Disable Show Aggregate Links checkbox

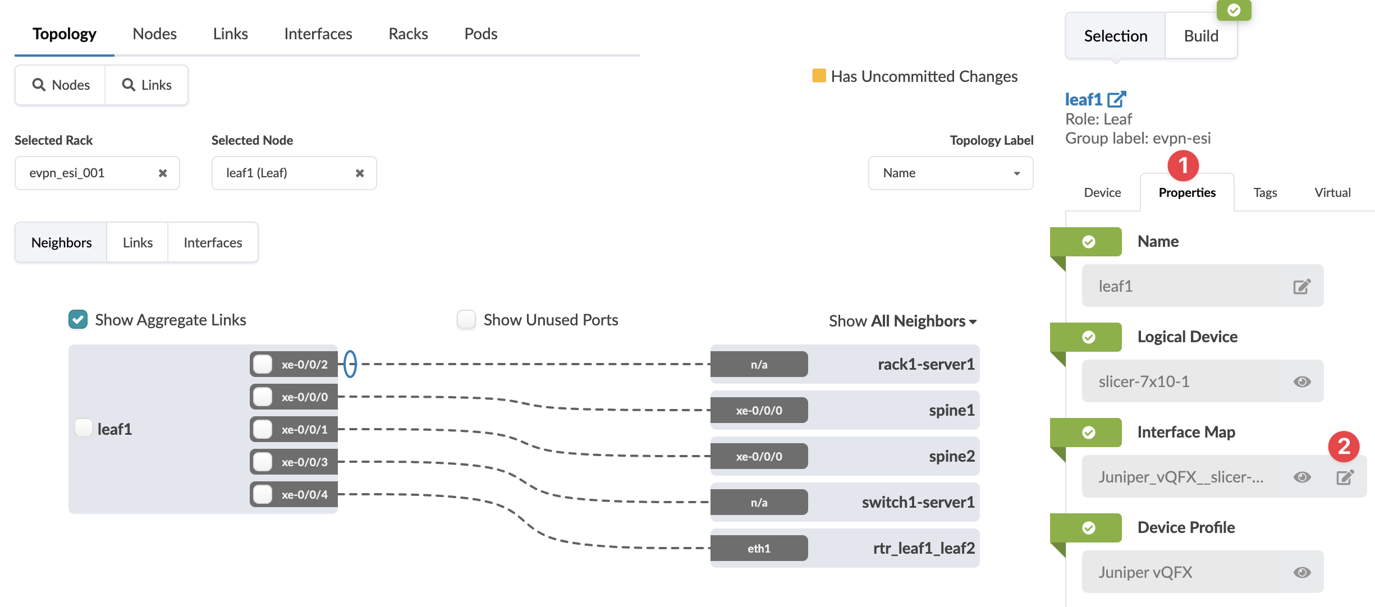pos(78,320)
